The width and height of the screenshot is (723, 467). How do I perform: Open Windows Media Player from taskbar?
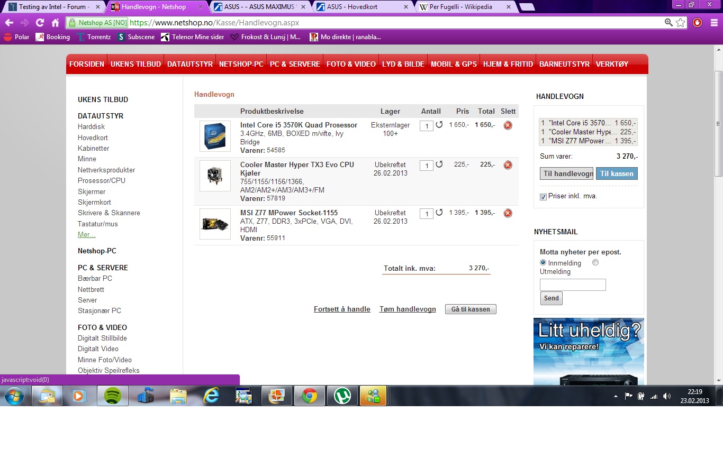coord(79,396)
